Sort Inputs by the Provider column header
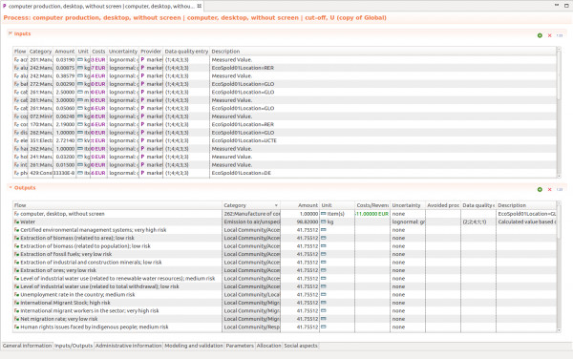 pyautogui.click(x=151, y=52)
